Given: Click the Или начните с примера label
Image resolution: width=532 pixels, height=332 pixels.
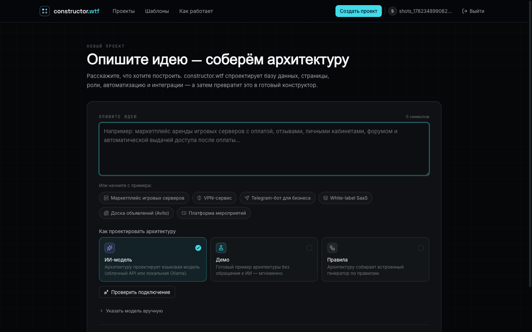Looking at the screenshot, I should pyautogui.click(x=125, y=186).
